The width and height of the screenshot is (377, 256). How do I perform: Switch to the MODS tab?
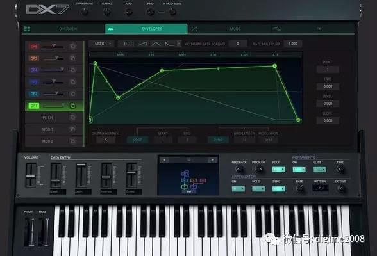(x=235, y=29)
